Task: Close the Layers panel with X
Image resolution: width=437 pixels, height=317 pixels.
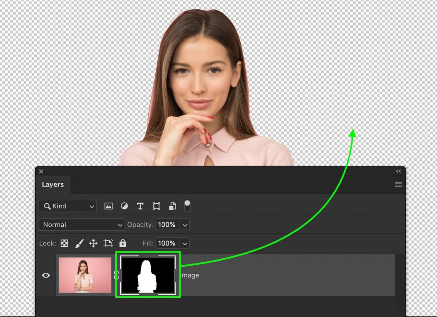Action: click(x=41, y=171)
